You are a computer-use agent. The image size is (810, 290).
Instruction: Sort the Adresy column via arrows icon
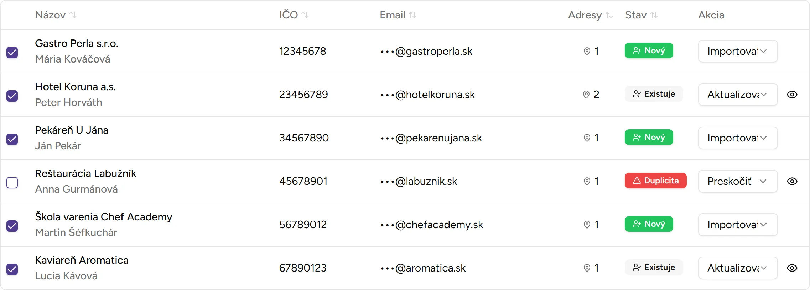click(609, 15)
